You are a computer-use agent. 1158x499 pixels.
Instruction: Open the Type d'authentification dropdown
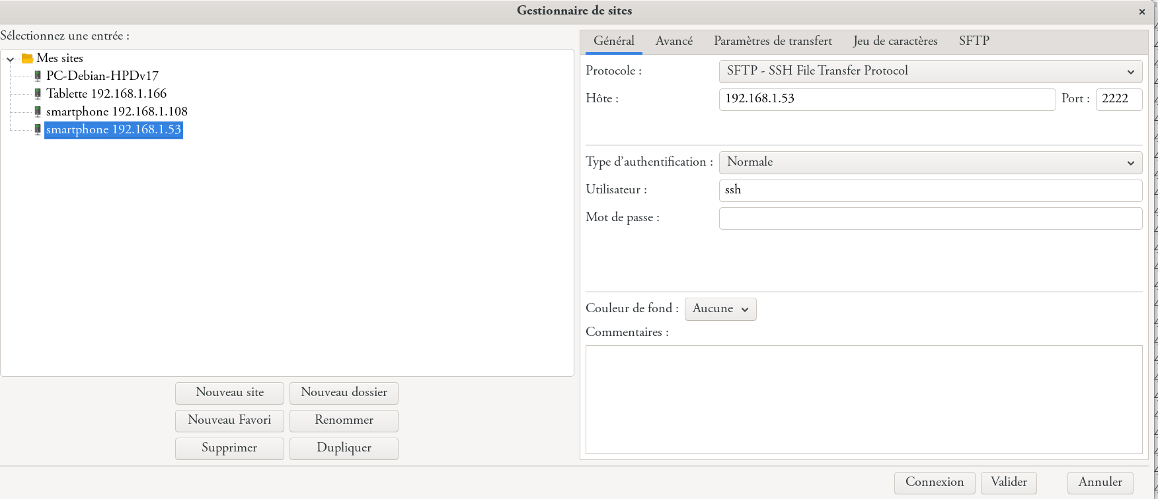pos(931,162)
